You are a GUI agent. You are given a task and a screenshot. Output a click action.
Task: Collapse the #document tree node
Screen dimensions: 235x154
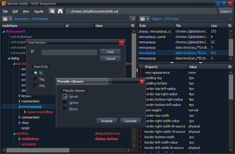pos(3,31)
